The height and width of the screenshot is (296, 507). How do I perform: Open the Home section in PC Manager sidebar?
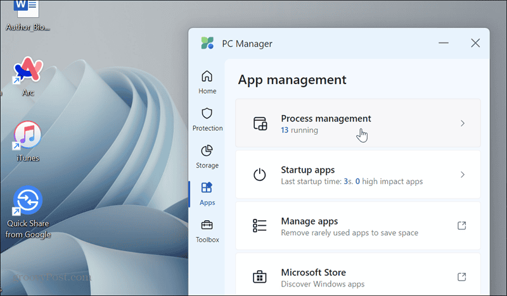coord(207,82)
